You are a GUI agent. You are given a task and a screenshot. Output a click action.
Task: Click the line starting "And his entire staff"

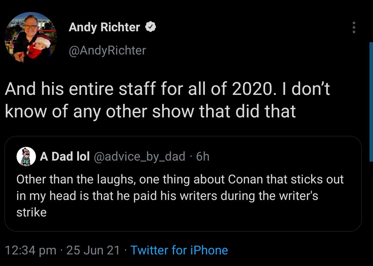(167, 89)
